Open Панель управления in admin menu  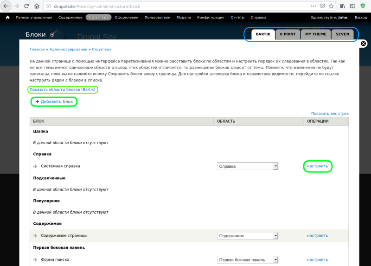coord(34,17)
